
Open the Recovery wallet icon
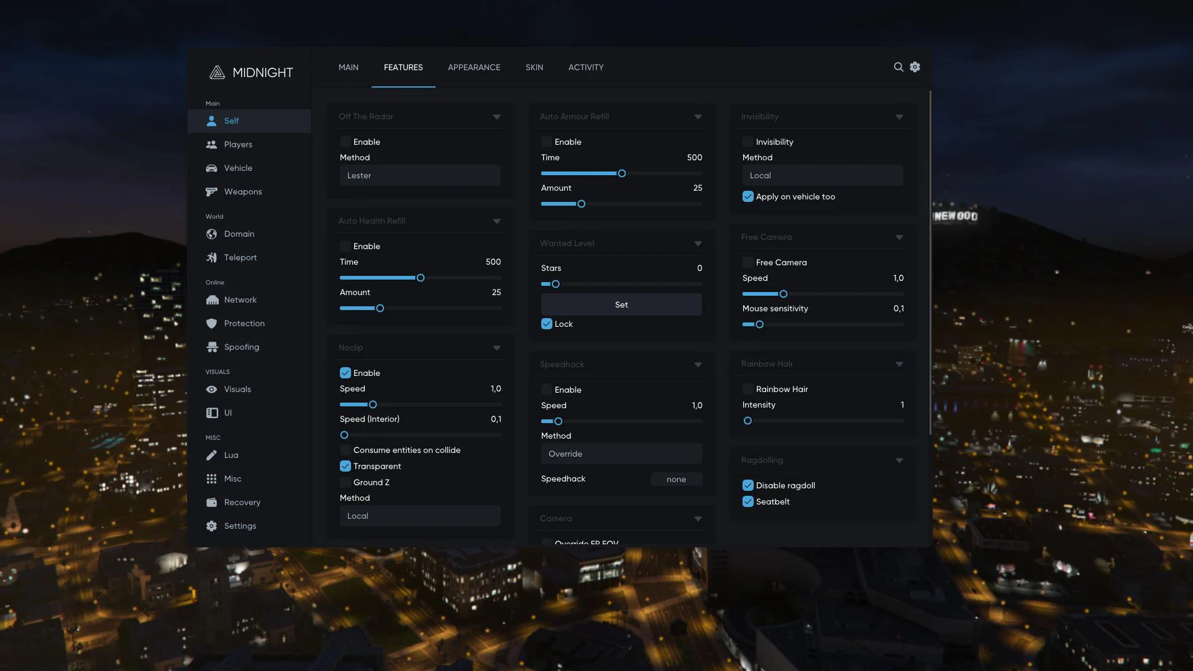212,503
